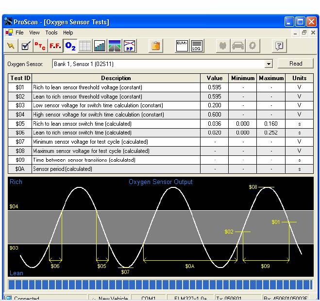The height and width of the screenshot is (301, 320).
Task: Expand the Oxygen Sensor dropdown arrow
Action: (269, 64)
